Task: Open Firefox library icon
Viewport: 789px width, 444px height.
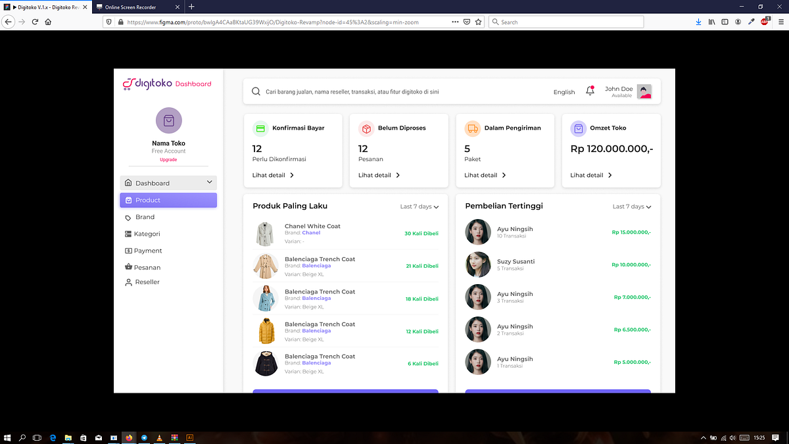Action: [711, 22]
